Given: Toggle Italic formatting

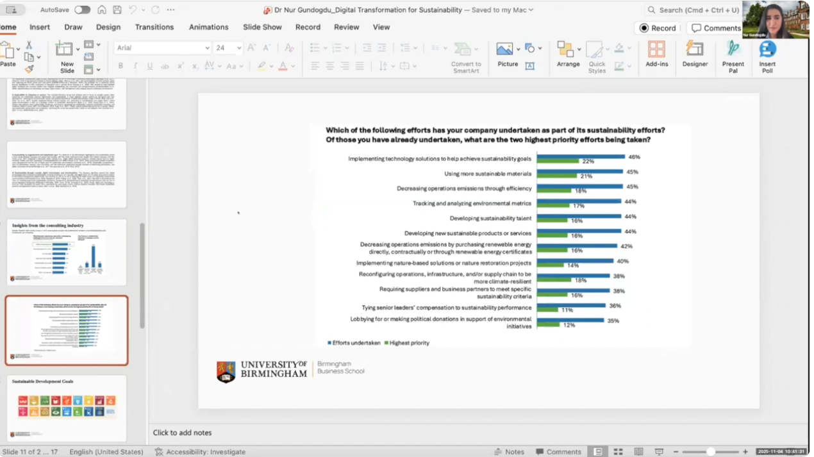Looking at the screenshot, I should pyautogui.click(x=135, y=66).
